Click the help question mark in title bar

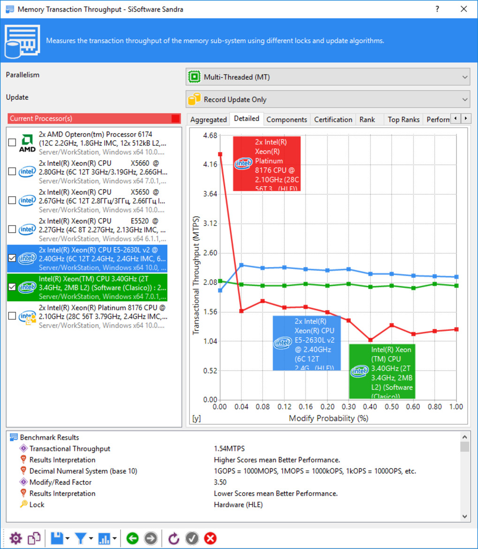click(x=437, y=9)
